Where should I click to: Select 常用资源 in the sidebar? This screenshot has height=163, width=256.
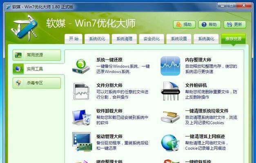tap(37, 55)
